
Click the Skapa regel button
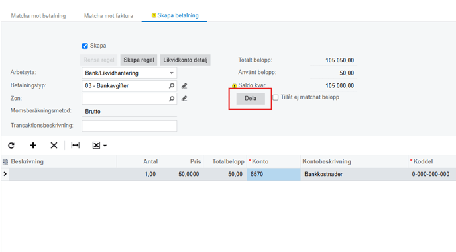point(139,60)
